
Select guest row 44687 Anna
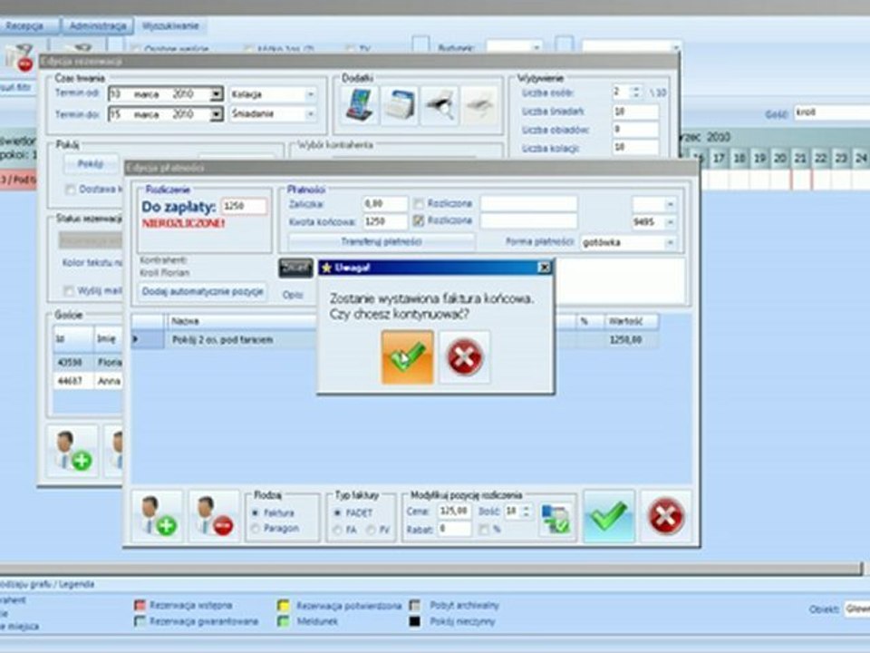(88, 381)
